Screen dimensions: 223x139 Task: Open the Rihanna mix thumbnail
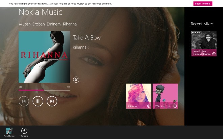coord(139,96)
